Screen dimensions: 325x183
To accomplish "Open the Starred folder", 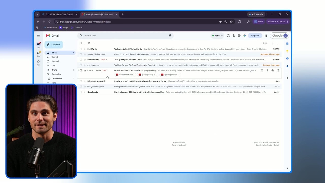I will tap(55, 57).
